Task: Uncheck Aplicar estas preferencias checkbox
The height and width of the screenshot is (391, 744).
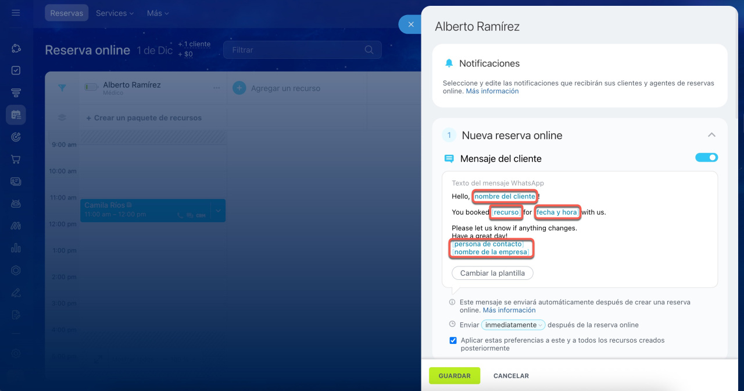Action: click(453, 340)
